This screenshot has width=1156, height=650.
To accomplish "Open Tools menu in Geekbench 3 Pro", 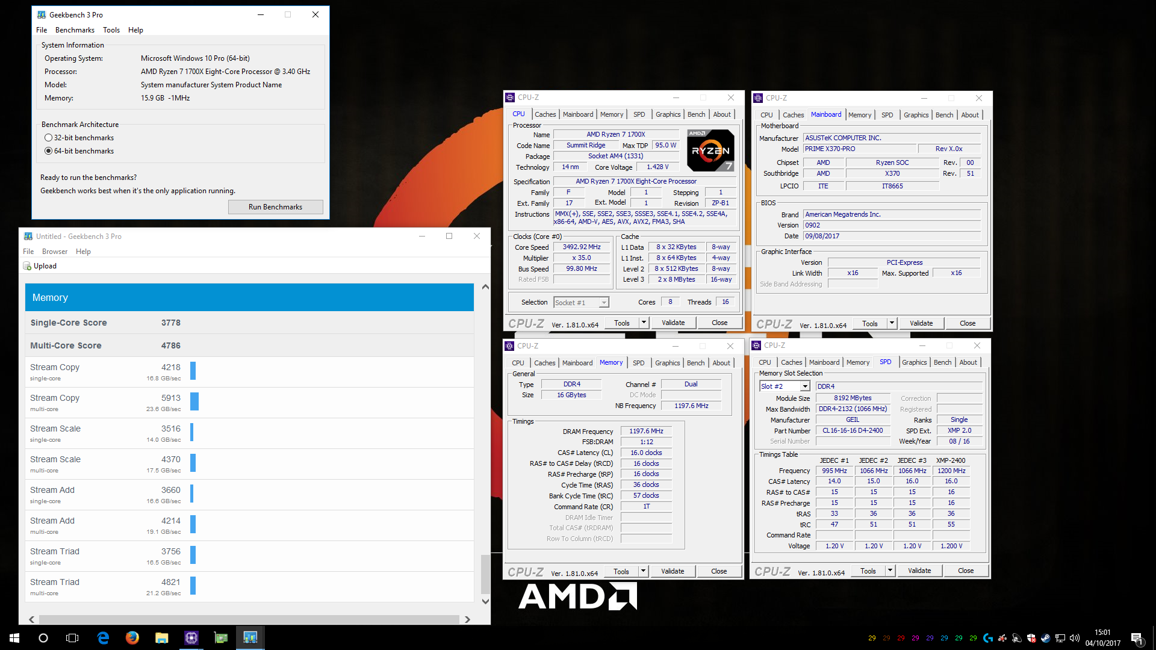I will coord(111,30).
